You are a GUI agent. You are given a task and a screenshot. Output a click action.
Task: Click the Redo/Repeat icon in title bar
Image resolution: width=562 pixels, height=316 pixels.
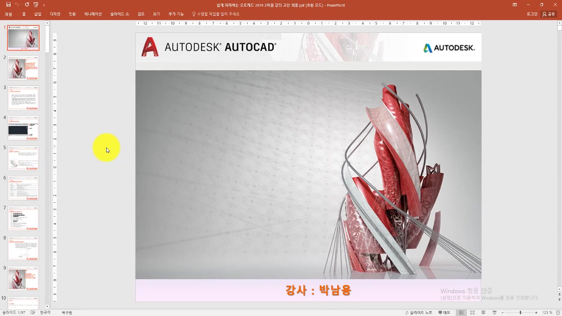[27, 5]
